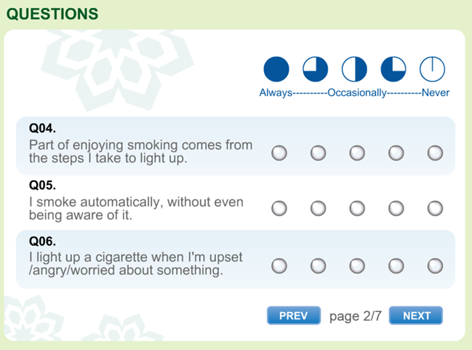Click the fully filled Always circle icon
The image size is (472, 350).
click(276, 69)
